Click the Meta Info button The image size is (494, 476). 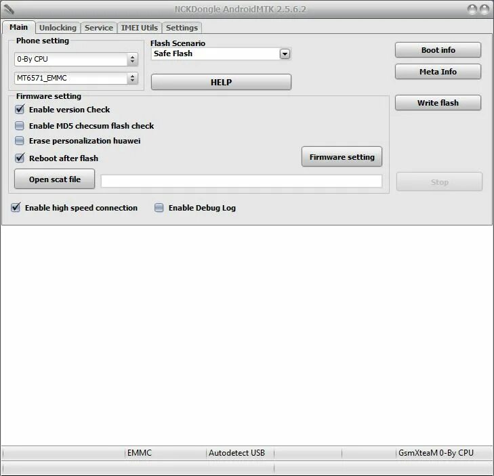tap(438, 72)
